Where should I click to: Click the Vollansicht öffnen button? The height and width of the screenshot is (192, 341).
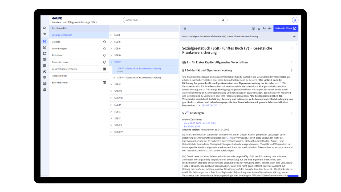(x=286, y=28)
